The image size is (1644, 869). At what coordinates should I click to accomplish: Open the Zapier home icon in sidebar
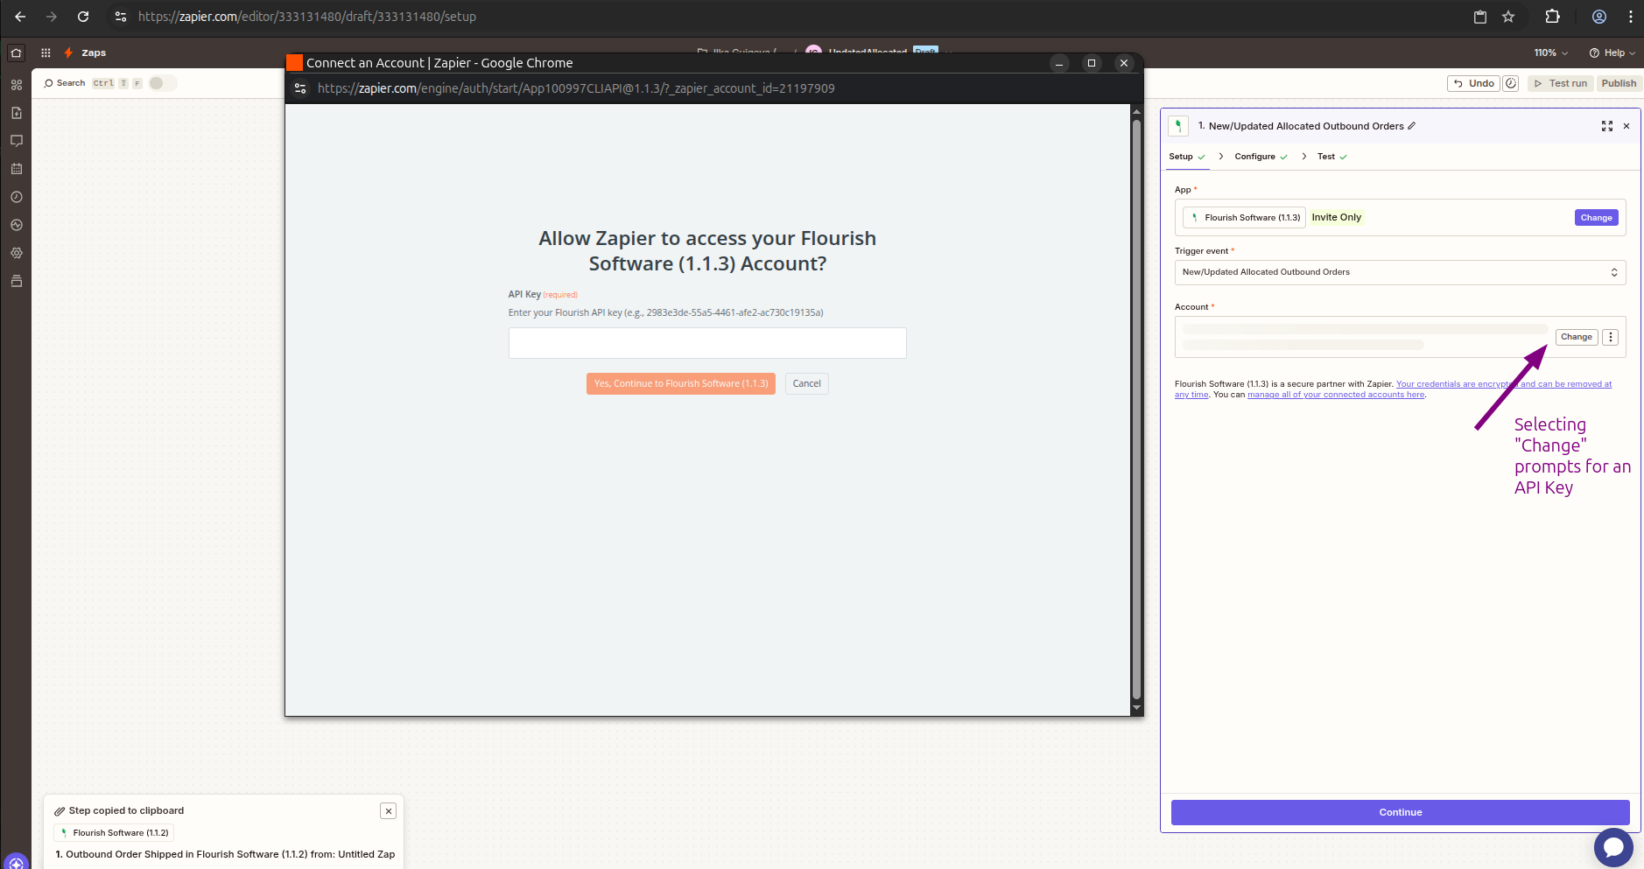16,53
